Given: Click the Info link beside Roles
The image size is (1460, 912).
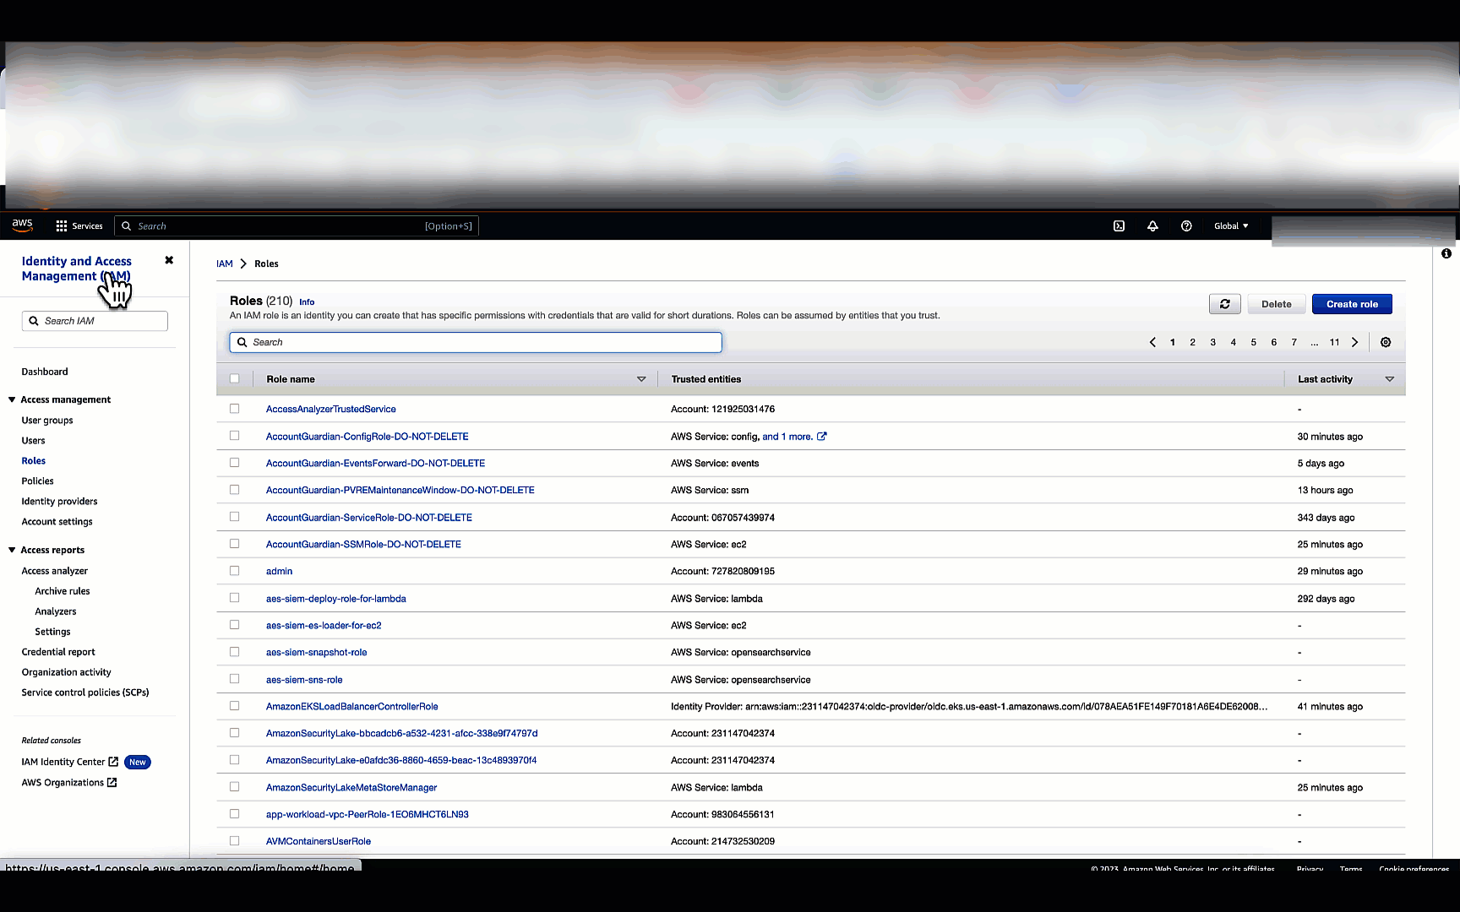Looking at the screenshot, I should (x=307, y=301).
